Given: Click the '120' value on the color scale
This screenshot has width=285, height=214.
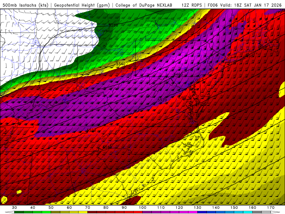Looking at the screenshot, I should click(179, 208).
